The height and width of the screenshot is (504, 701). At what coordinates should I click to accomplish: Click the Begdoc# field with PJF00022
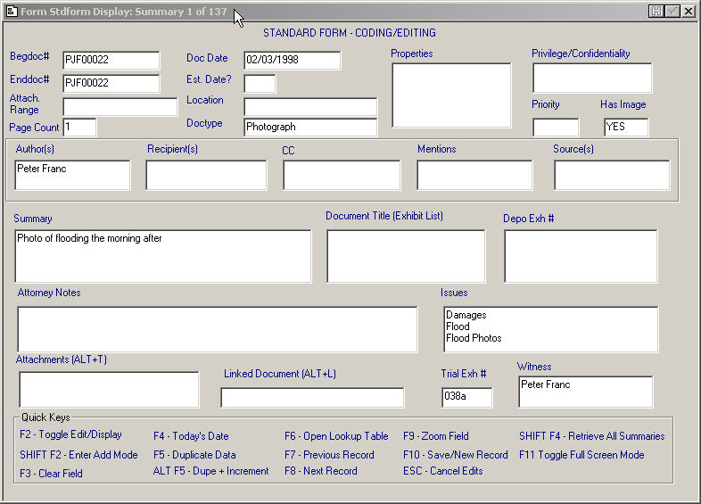coord(111,60)
